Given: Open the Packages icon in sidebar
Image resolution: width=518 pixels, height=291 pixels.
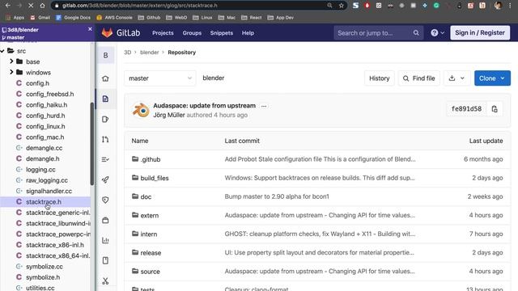Looking at the screenshot, I should coord(105,220).
